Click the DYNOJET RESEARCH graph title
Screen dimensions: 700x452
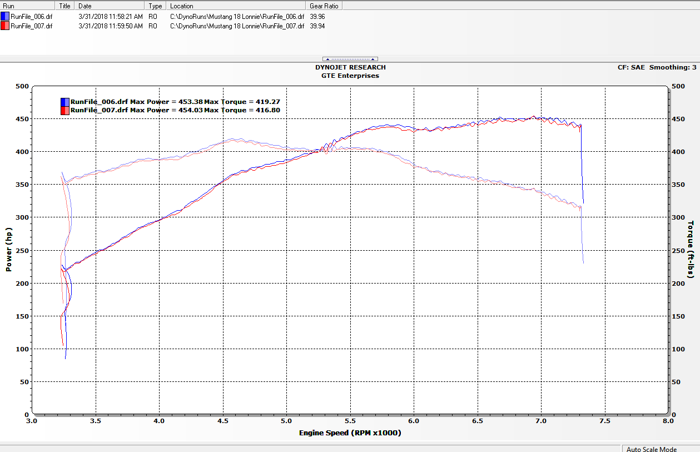click(350, 67)
